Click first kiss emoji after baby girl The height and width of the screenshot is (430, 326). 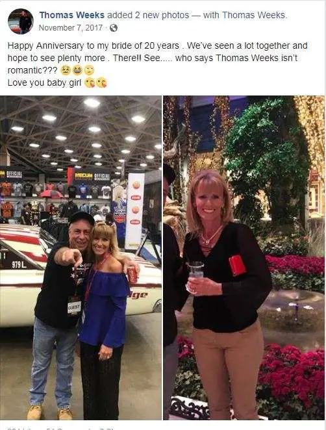(x=89, y=82)
